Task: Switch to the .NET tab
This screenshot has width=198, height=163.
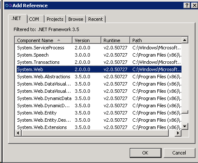Action: pyautogui.click(x=17, y=19)
